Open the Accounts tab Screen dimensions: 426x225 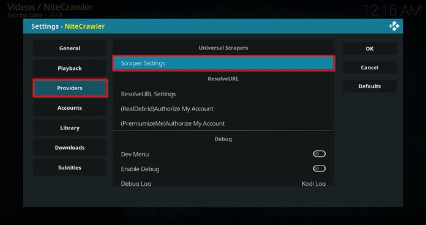[70, 108]
